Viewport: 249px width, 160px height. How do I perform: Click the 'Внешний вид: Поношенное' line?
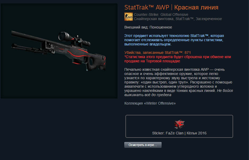pos(148,27)
